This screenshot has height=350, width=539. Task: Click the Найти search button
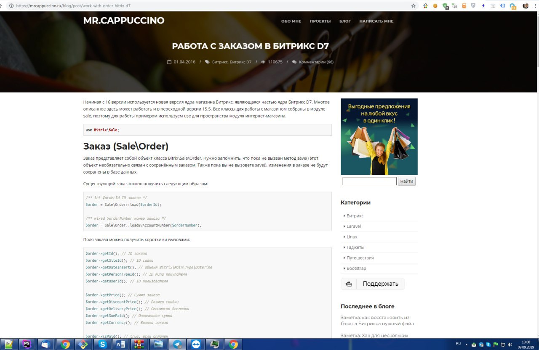[x=407, y=181]
